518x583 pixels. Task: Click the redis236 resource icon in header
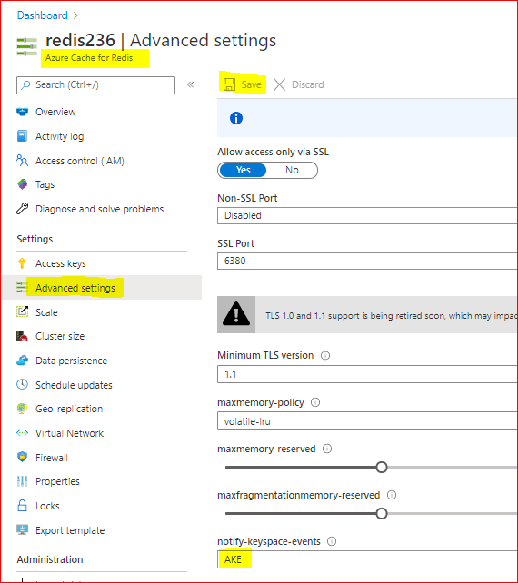click(26, 46)
